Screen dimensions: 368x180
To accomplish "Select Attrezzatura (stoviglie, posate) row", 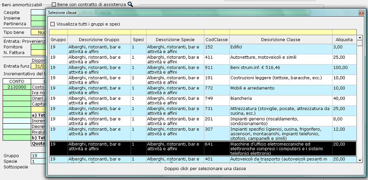I will coord(203,111).
